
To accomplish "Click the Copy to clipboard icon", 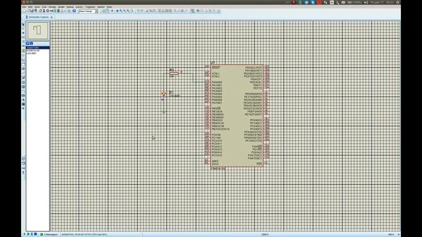I will (x=151, y=11).
